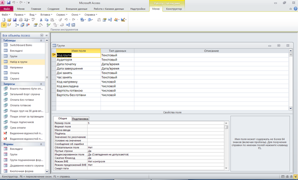
Task: Switch to the Конструктор tab
Action: 174,9
